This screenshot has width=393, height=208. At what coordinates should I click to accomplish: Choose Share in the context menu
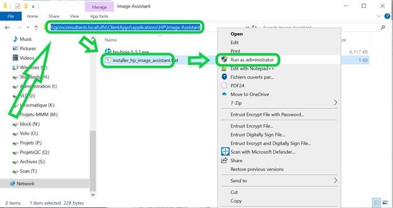click(x=236, y=160)
